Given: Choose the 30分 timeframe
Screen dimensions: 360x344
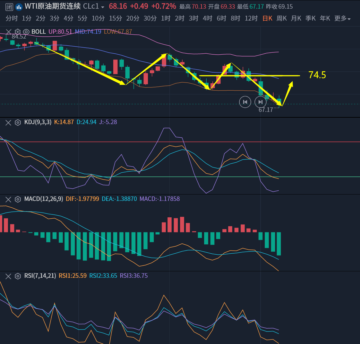Looking at the screenshot, I should click(x=150, y=18).
